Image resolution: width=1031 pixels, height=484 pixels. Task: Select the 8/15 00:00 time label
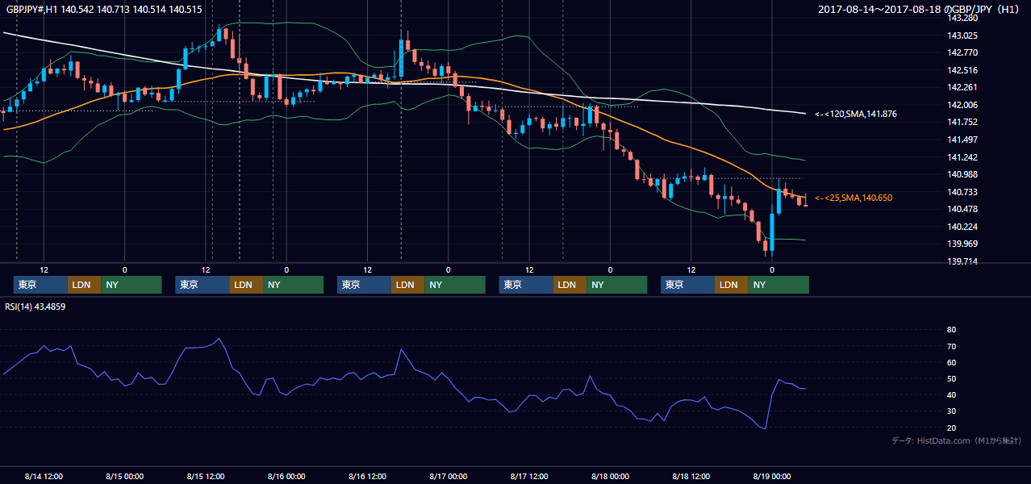pyautogui.click(x=124, y=477)
